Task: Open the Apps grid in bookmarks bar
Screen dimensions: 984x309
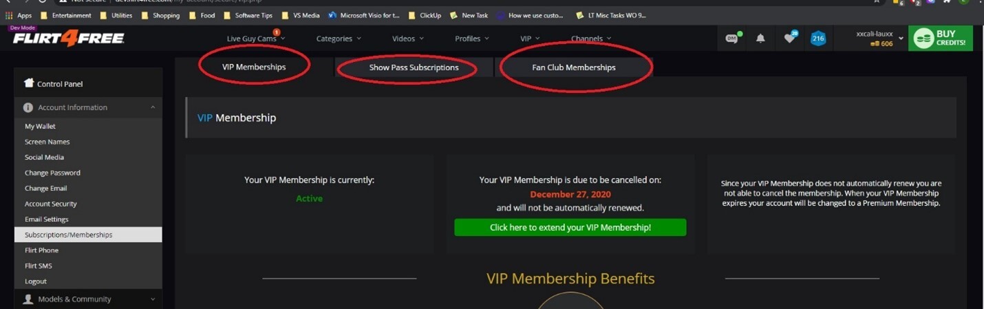Action: (9, 15)
